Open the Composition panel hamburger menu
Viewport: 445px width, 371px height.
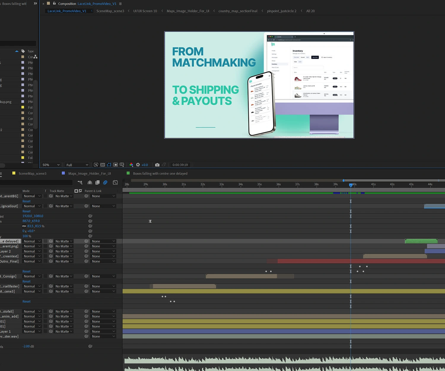pyautogui.click(x=120, y=4)
